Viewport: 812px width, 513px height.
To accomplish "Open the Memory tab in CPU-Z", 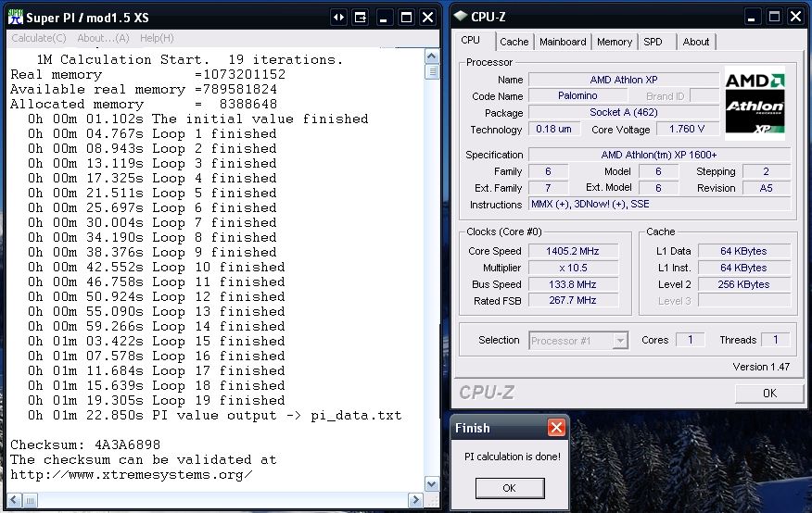I will [x=614, y=42].
